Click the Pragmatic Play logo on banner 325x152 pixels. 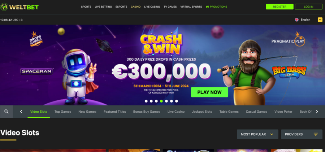click(288, 40)
